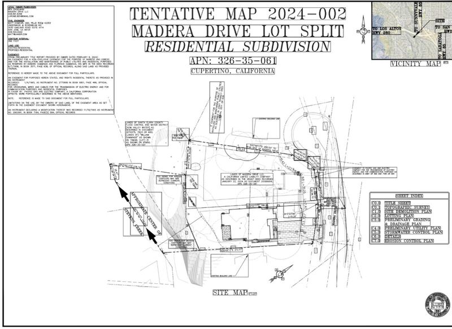Click the Cupertino, California label
452x329 pixels.
pos(233,72)
